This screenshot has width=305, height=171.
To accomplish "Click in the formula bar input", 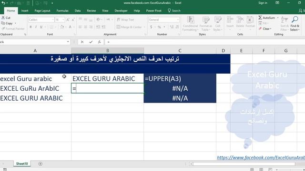I will [205, 42].
